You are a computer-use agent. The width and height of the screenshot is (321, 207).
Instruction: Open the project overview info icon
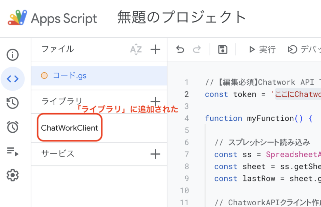coord(13,55)
